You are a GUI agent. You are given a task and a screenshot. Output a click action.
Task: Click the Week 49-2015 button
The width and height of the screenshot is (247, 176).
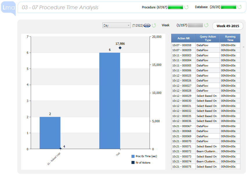tap(228, 26)
